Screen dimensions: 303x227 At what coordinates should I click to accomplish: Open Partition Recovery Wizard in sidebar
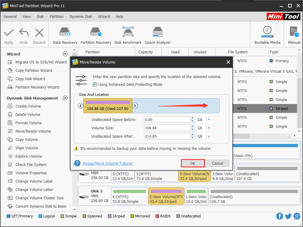tap(33, 87)
